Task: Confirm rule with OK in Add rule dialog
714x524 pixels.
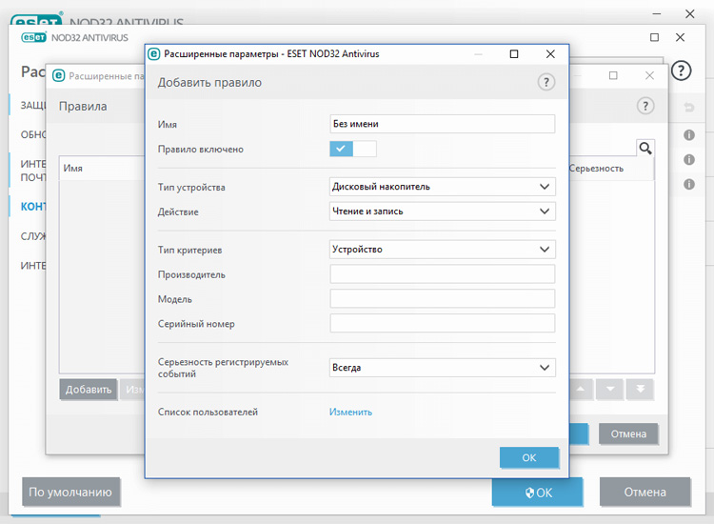Action: pos(529,457)
